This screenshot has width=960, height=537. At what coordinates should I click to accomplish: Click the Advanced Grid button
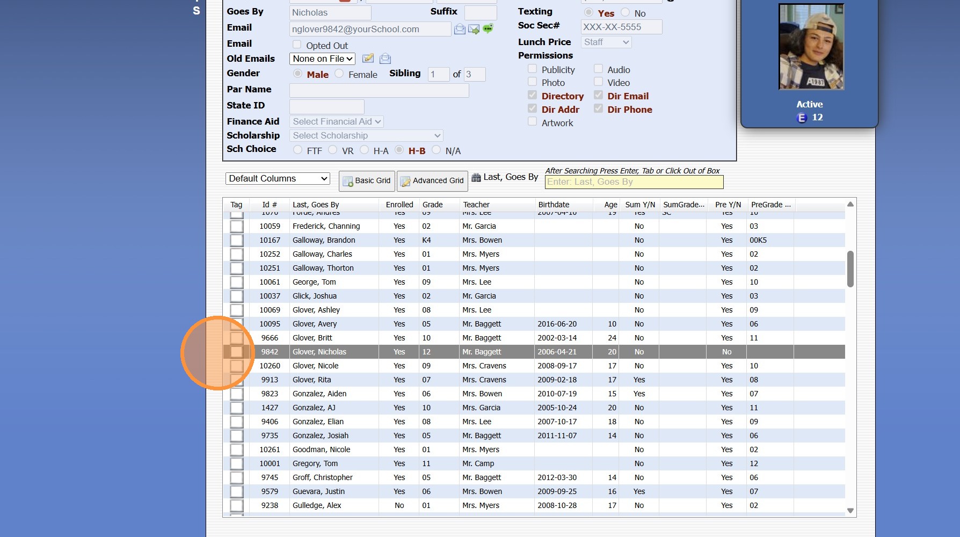[x=432, y=181]
